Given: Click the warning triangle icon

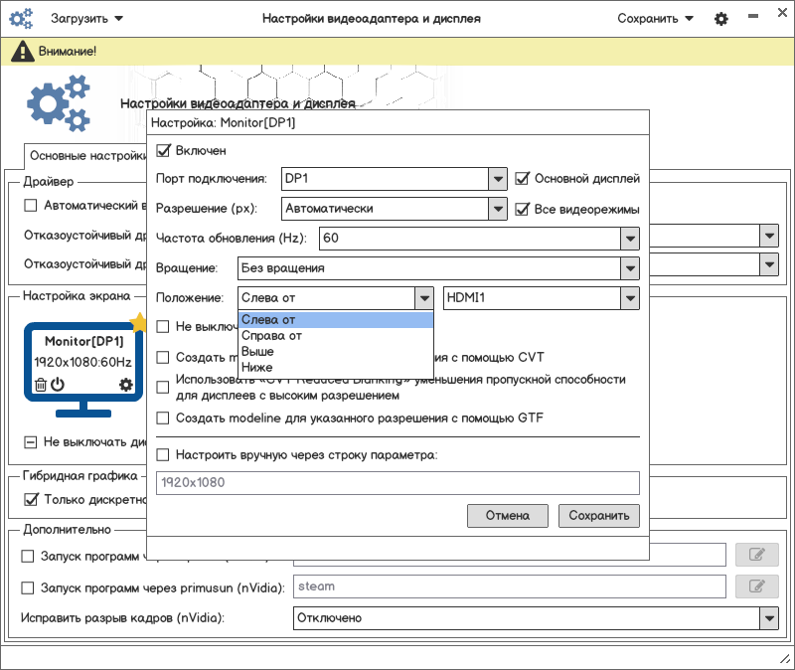Looking at the screenshot, I should pyautogui.click(x=22, y=52).
